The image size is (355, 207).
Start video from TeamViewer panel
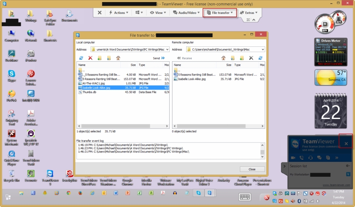tap(292, 157)
